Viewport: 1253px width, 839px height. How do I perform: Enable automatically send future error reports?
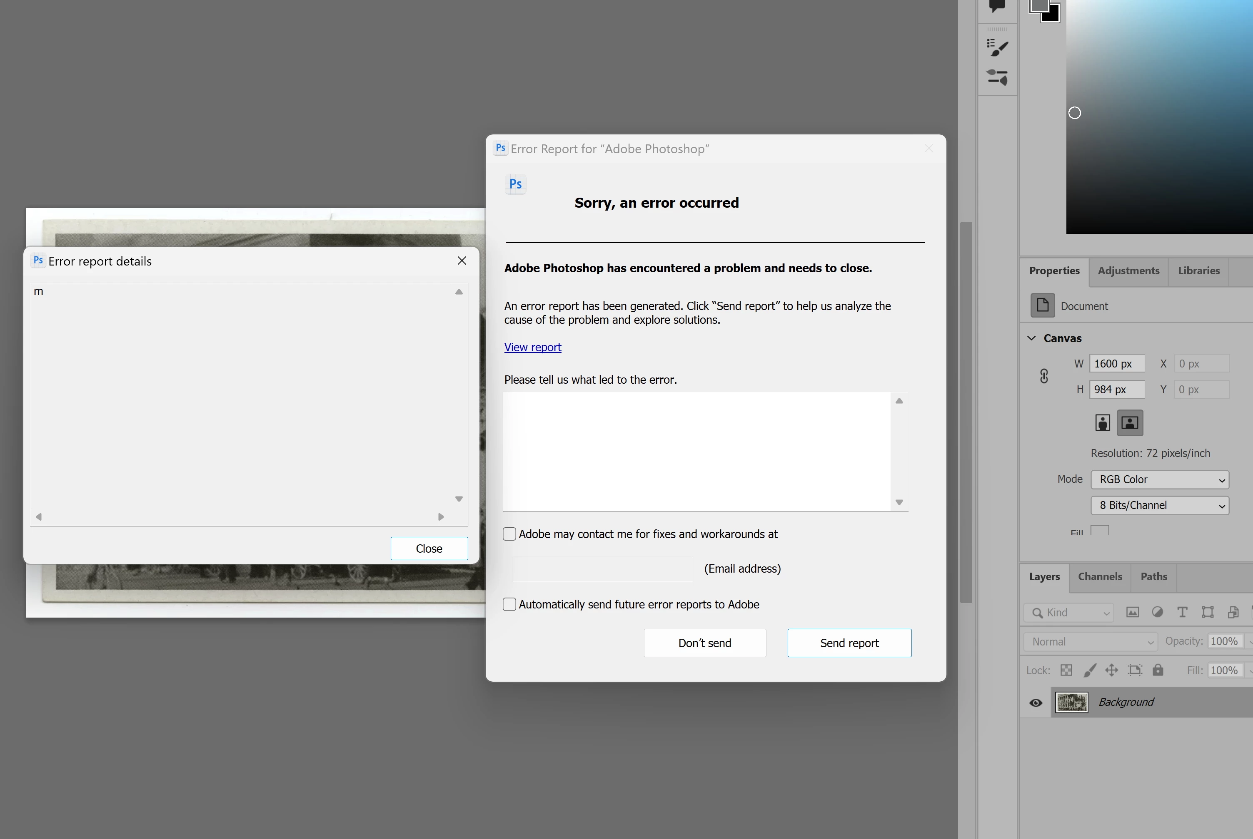tap(509, 604)
